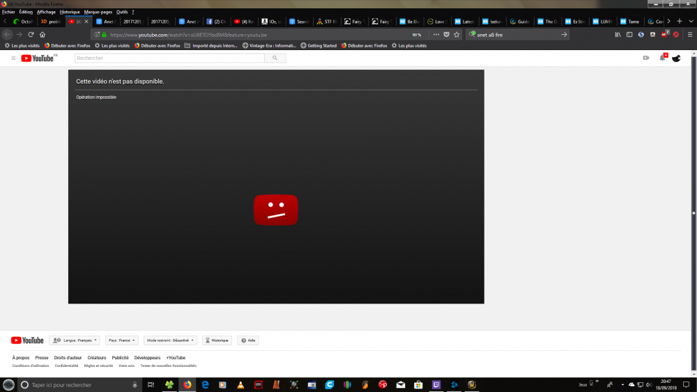This screenshot has width=697, height=392.
Task: Open Marque-pages menu
Action: tap(98, 12)
